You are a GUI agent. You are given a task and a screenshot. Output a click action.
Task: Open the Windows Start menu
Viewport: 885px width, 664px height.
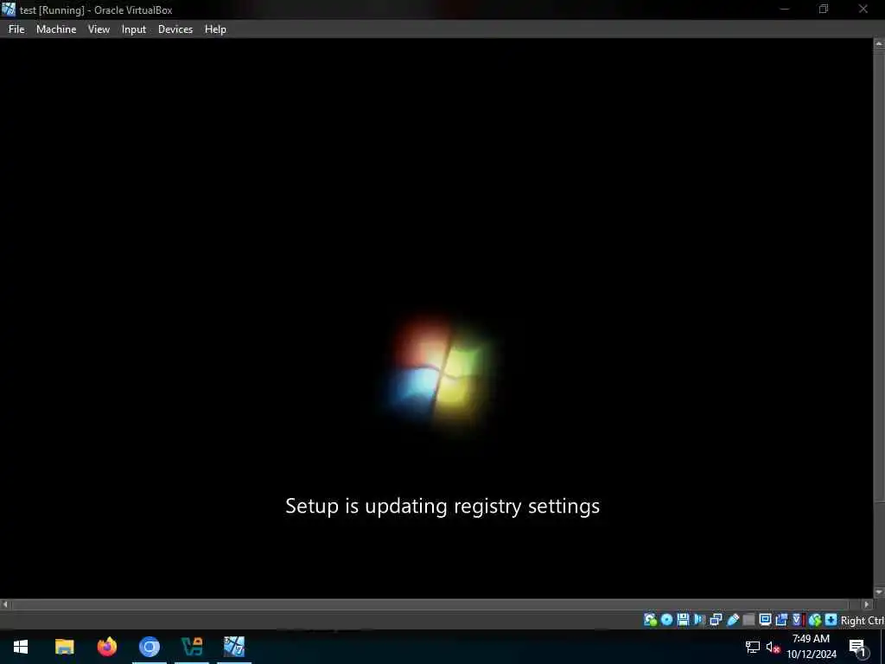click(x=21, y=647)
